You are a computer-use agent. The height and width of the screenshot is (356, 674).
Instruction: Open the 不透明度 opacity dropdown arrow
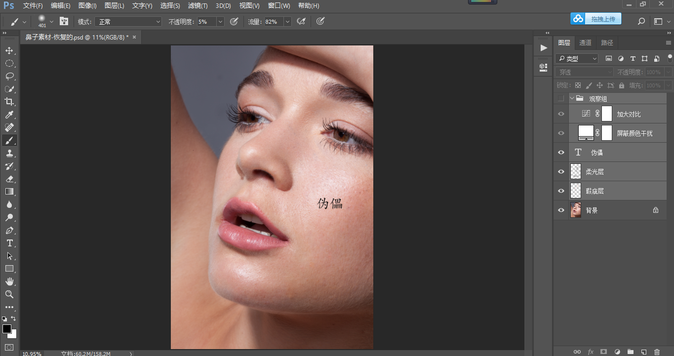[220, 22]
